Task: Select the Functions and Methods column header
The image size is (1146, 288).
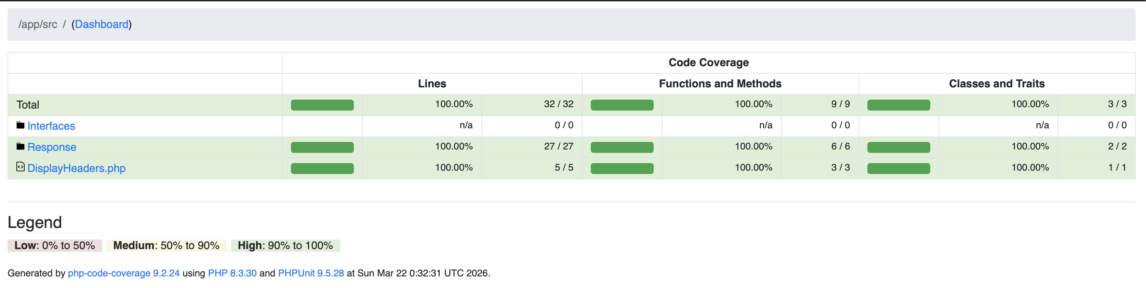Action: coord(720,84)
